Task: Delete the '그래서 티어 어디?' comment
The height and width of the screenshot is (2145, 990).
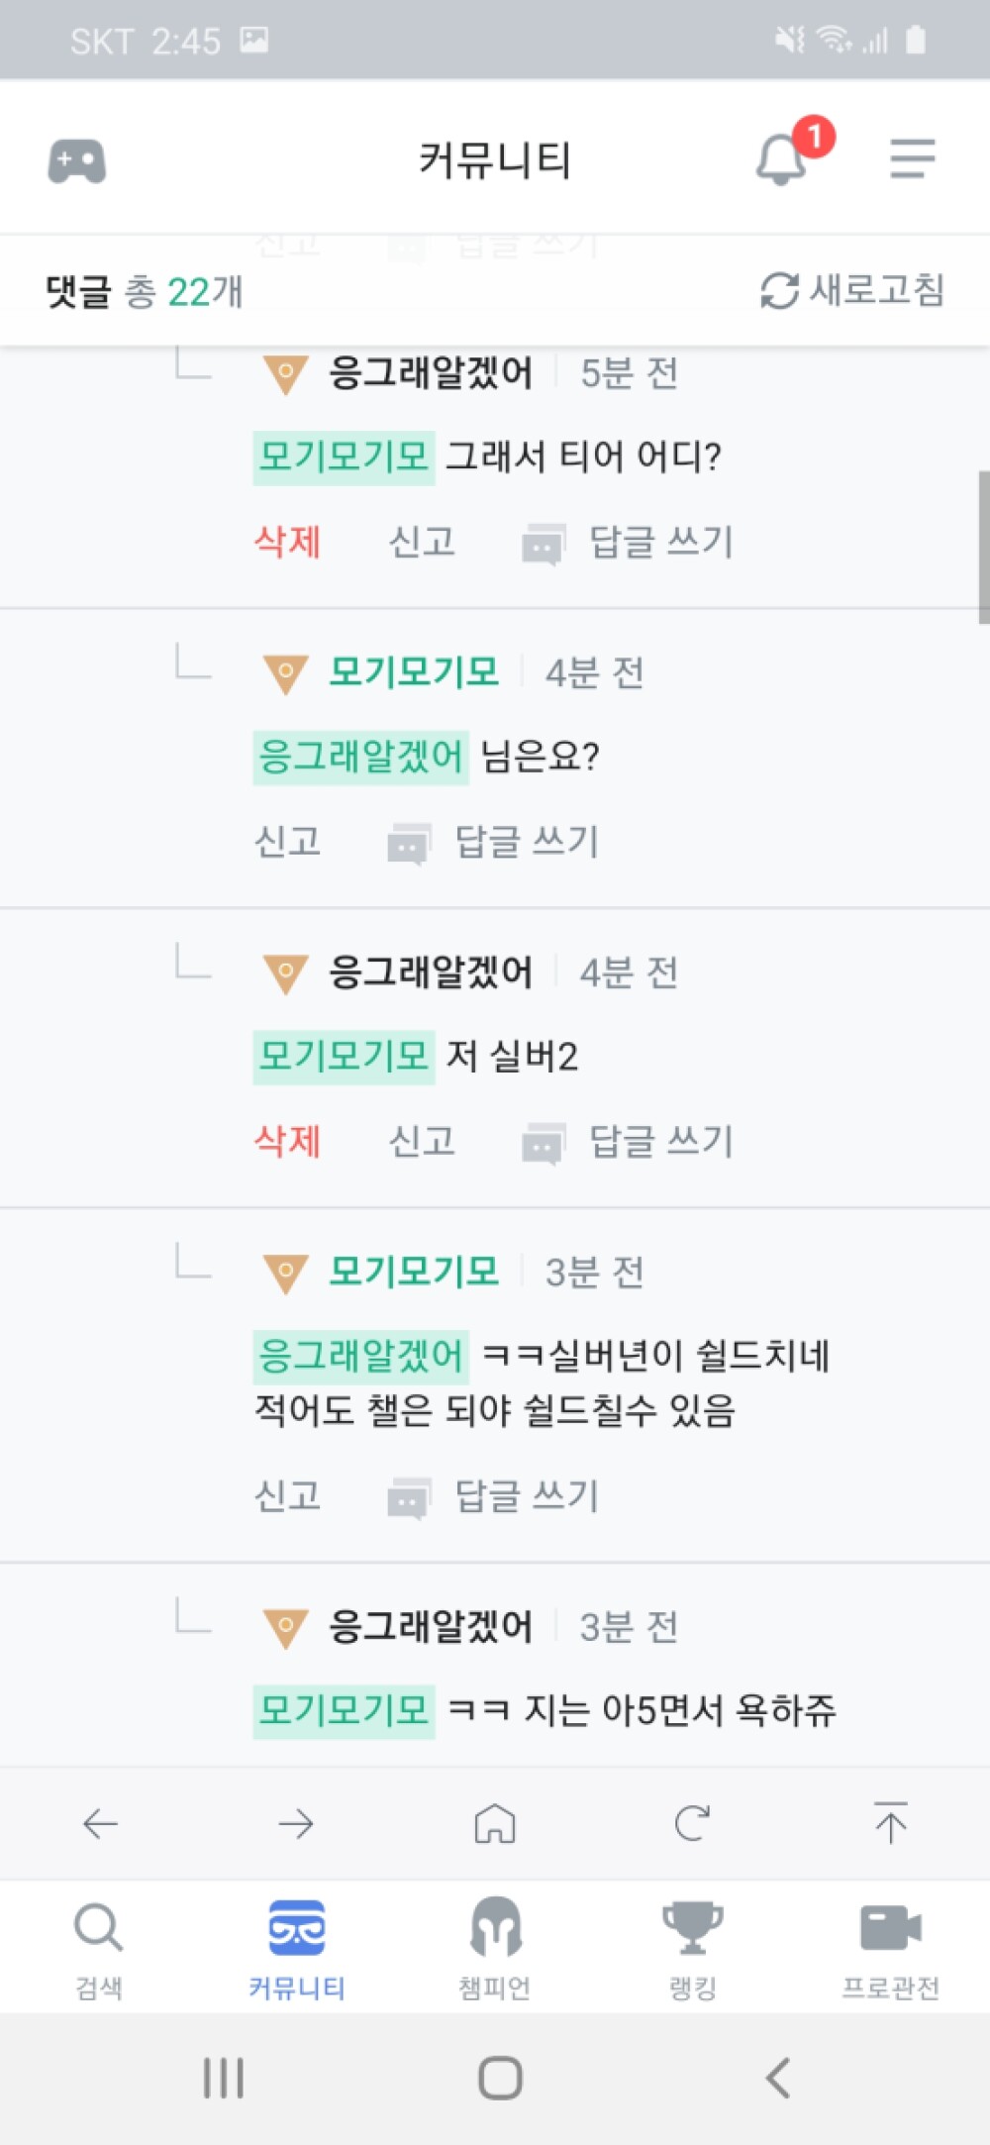Action: (x=287, y=542)
